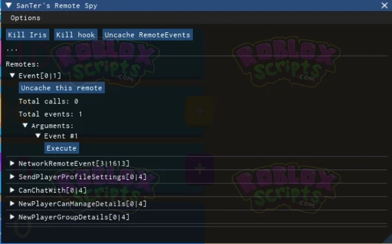The image size is (392, 244).
Task: Expand SendPlayerProfileSettings[0|4] arrow
Action: pyautogui.click(x=12, y=177)
